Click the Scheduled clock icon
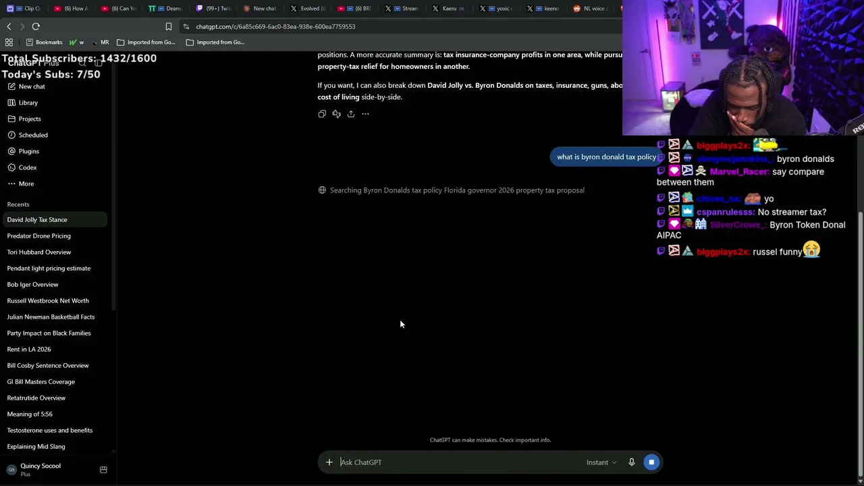Screen dimensions: 864x486 click(x=11, y=135)
